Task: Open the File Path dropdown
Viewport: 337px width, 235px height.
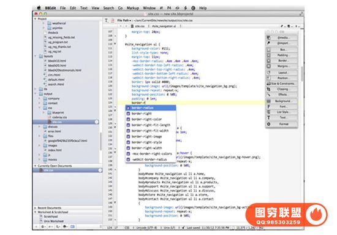Action: click(124, 20)
